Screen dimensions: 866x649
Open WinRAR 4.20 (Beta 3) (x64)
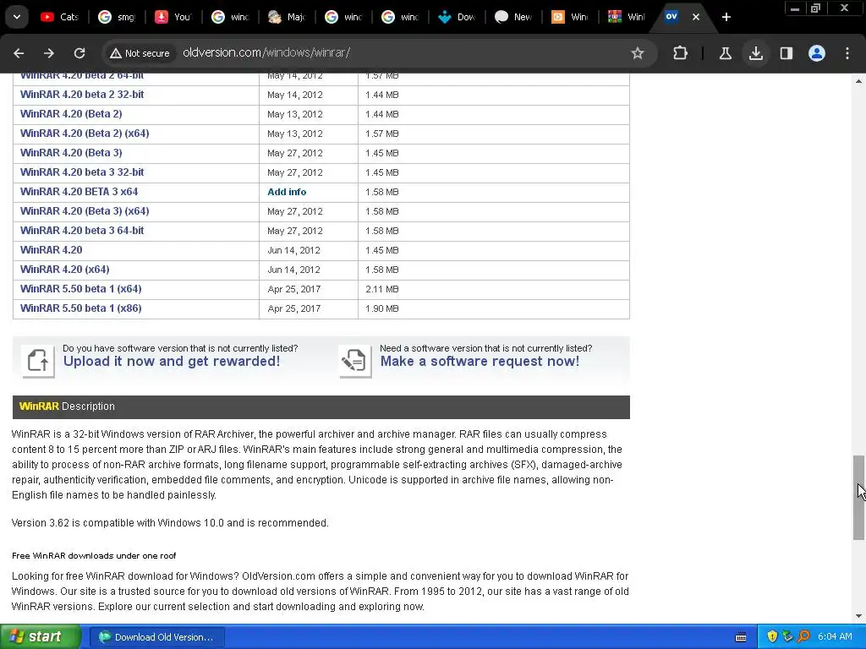coord(85,210)
